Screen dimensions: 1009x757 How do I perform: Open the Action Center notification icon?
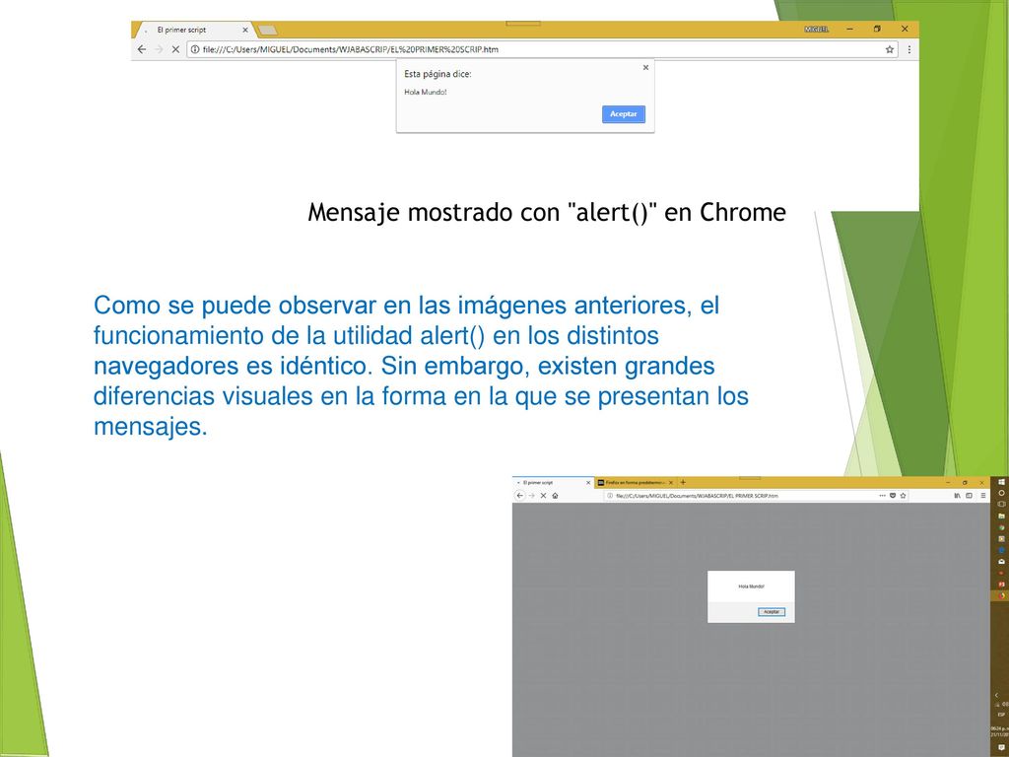[1001, 747]
